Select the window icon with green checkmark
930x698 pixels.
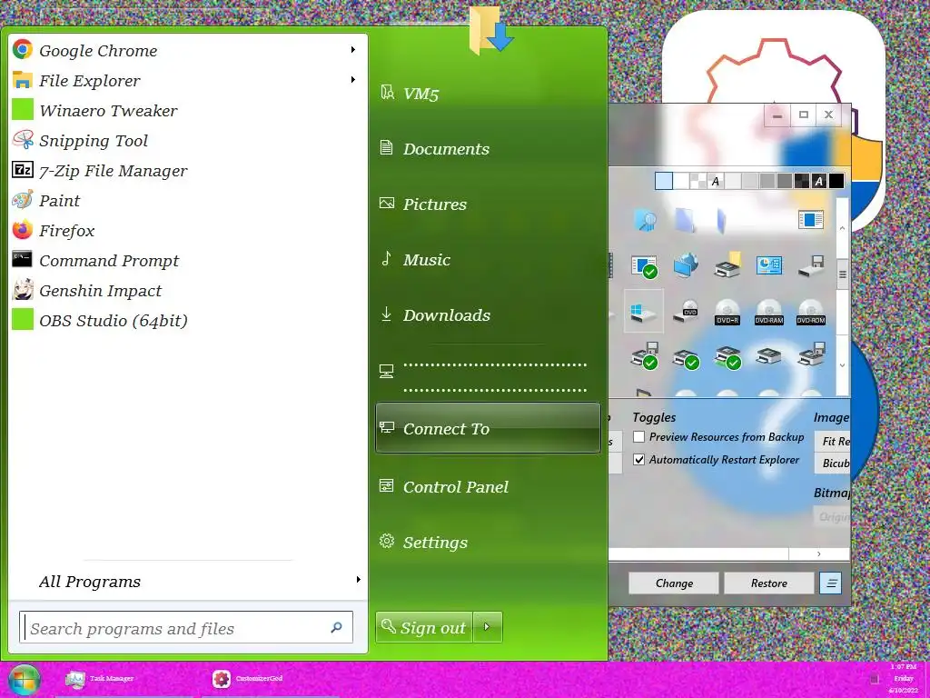point(644,266)
